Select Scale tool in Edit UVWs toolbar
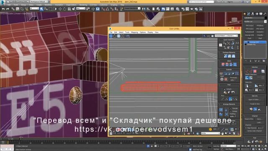 (119, 36)
